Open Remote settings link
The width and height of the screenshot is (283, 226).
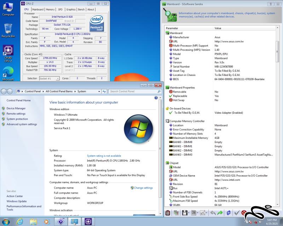[16, 114]
